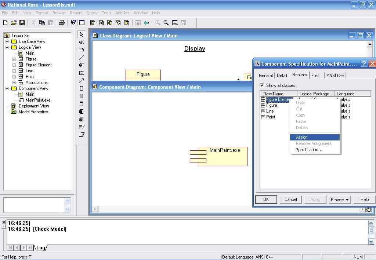Click scroll down arrow in log pane

371,242
